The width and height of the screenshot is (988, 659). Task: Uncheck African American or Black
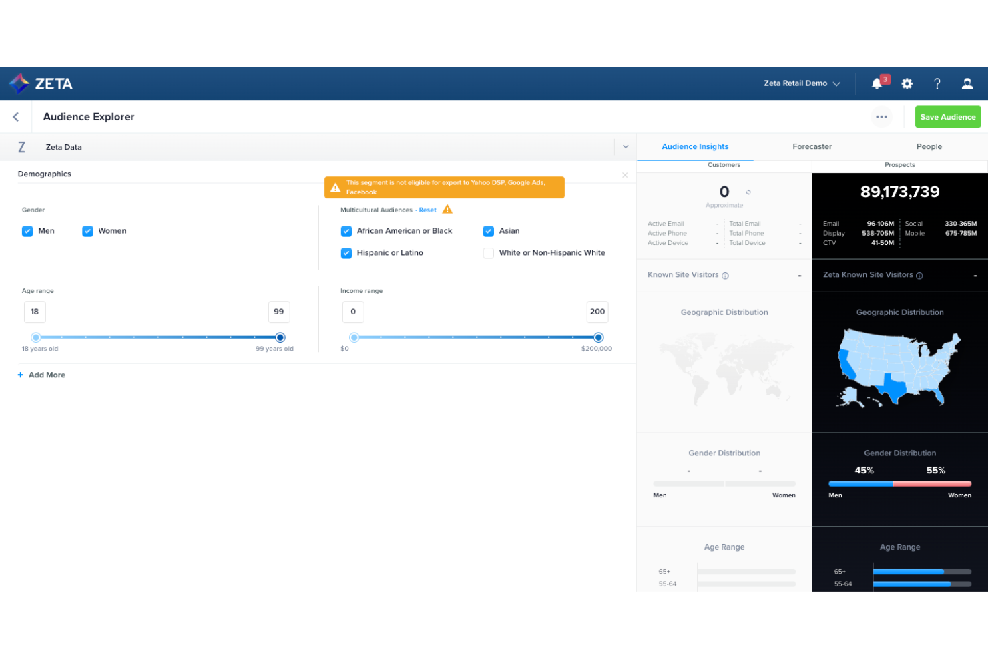coord(346,231)
